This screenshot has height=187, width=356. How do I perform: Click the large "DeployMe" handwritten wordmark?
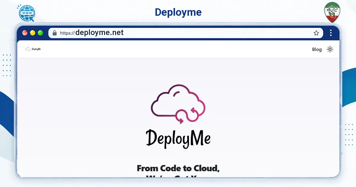(178, 138)
